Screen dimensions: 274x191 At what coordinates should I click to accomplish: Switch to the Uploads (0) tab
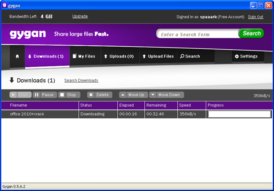coord(120,56)
